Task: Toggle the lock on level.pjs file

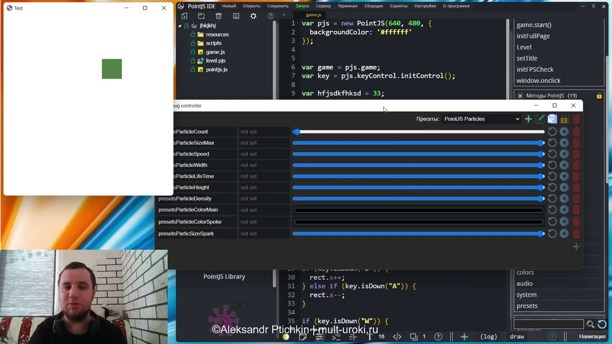Action: (193, 61)
